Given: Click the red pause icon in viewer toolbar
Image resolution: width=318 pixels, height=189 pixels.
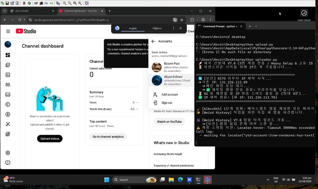Looking at the screenshot, I should click(24, 3).
